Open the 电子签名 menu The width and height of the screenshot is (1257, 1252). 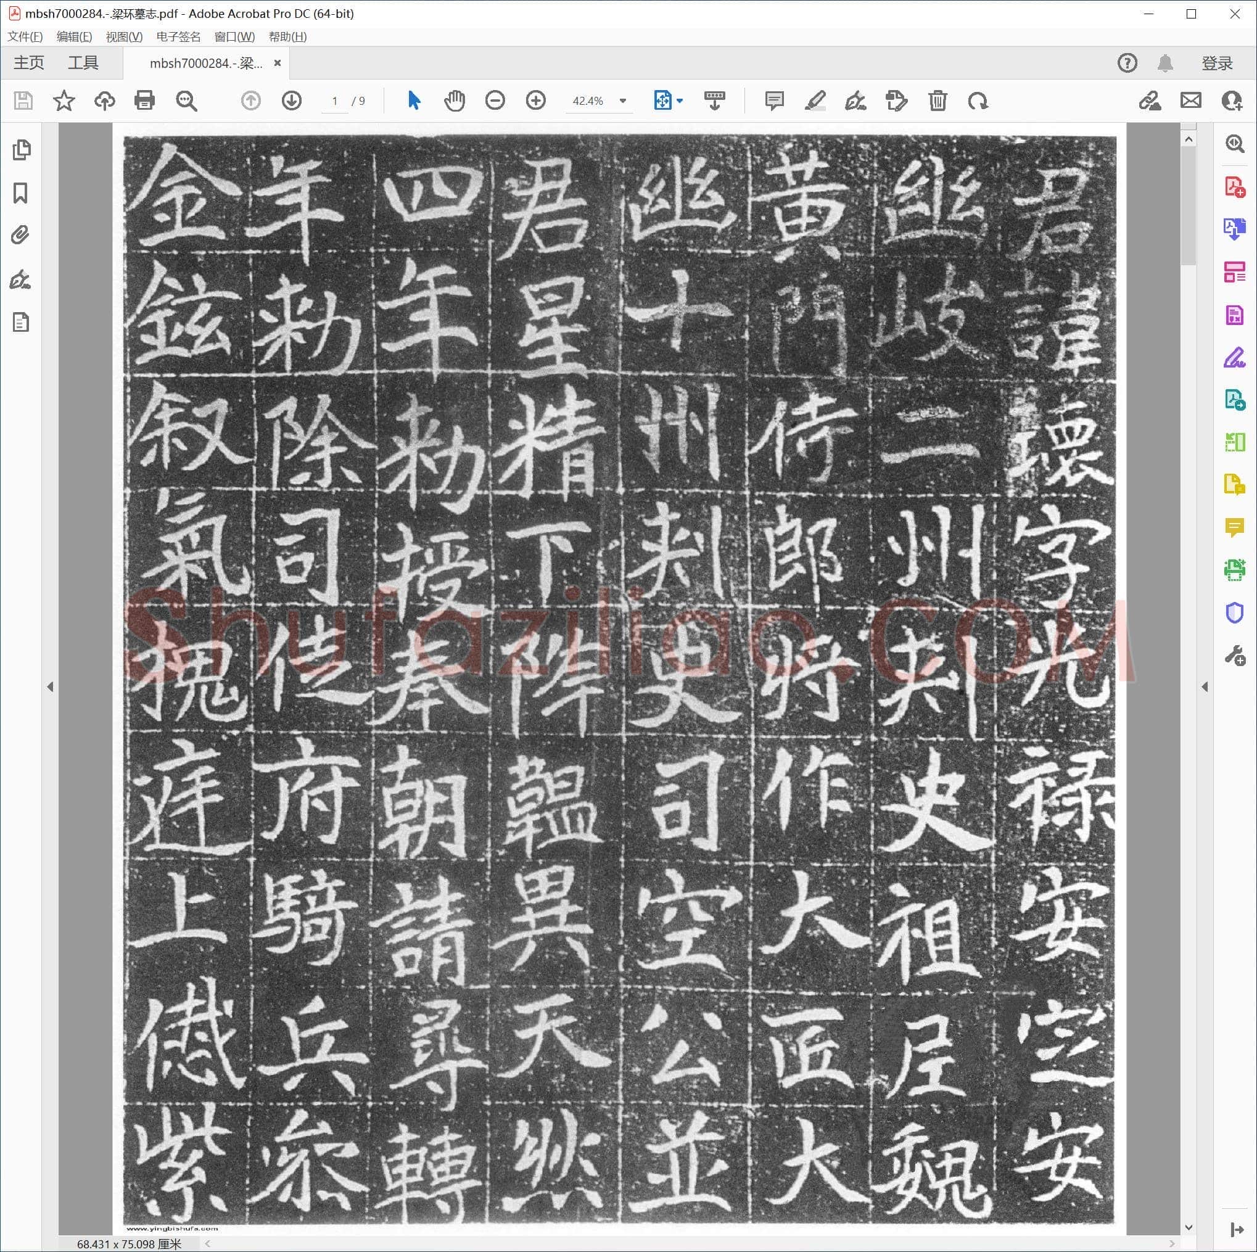coord(178,37)
